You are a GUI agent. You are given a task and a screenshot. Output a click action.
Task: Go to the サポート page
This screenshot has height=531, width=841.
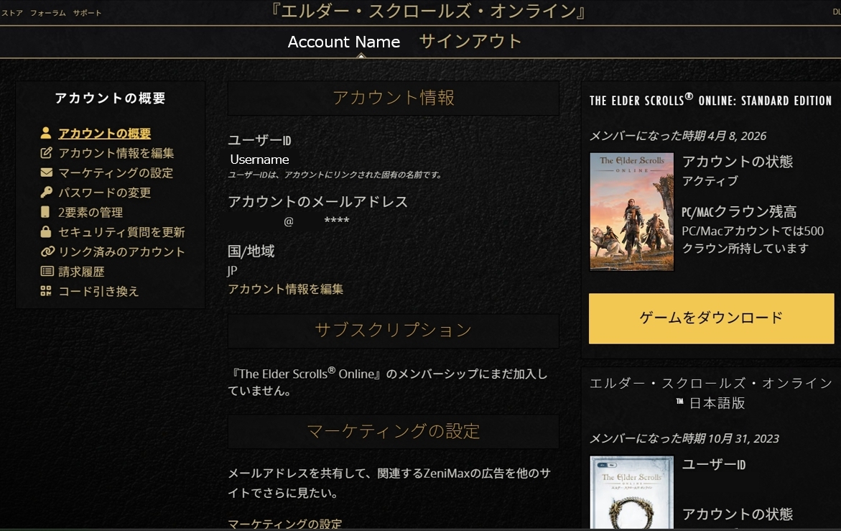pos(87,13)
